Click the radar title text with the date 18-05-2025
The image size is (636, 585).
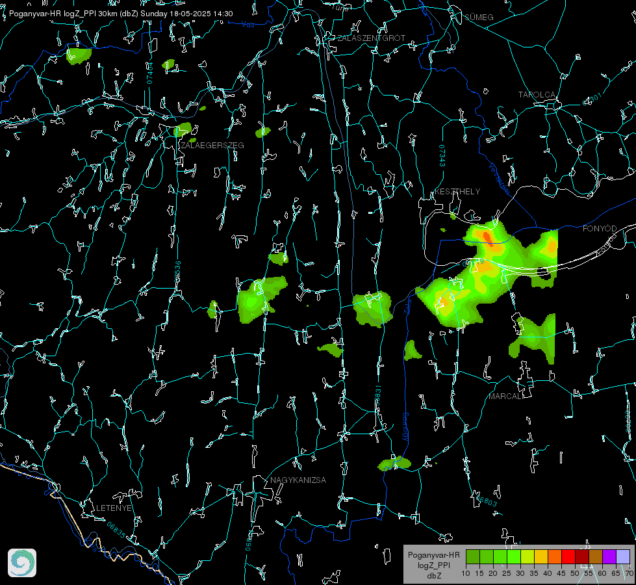click(121, 14)
